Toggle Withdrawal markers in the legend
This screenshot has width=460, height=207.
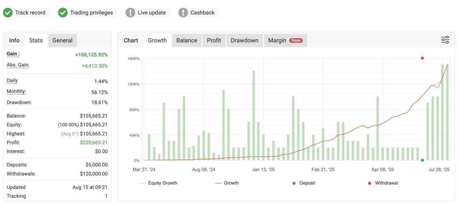[x=383, y=183]
